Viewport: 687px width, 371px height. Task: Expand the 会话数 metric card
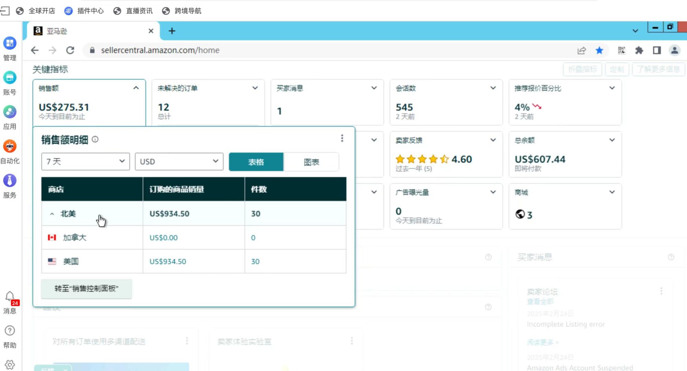(493, 88)
